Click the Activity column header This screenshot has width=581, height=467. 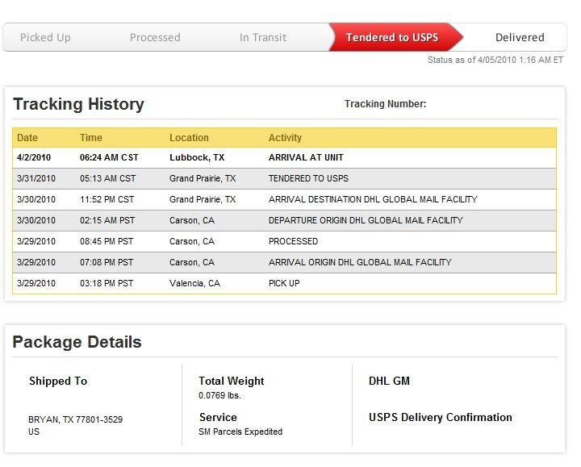coord(285,138)
